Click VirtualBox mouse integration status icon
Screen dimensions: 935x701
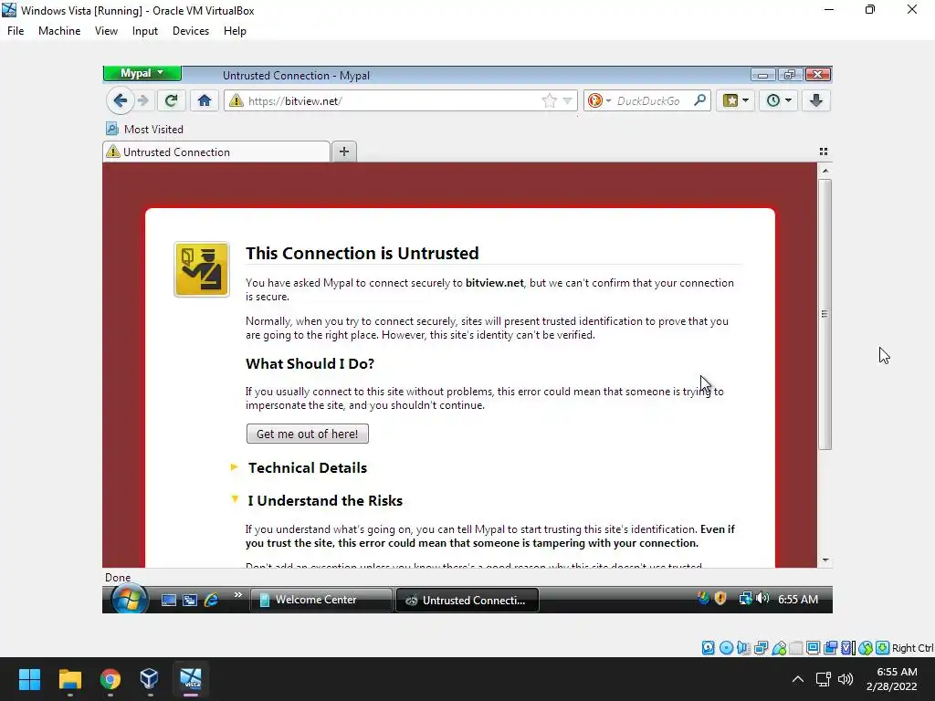click(866, 648)
